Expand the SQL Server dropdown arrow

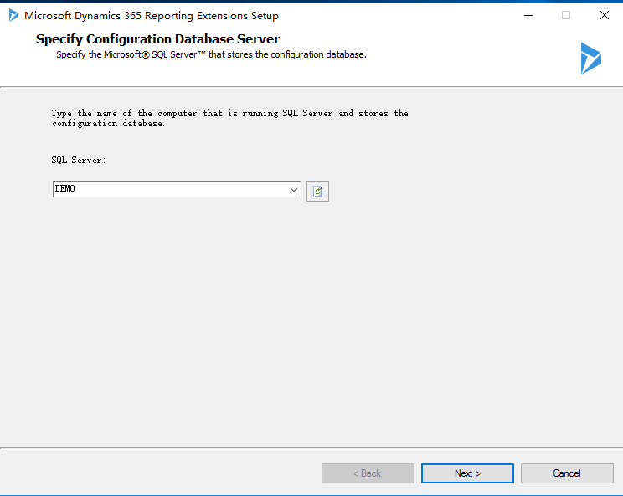click(x=294, y=189)
